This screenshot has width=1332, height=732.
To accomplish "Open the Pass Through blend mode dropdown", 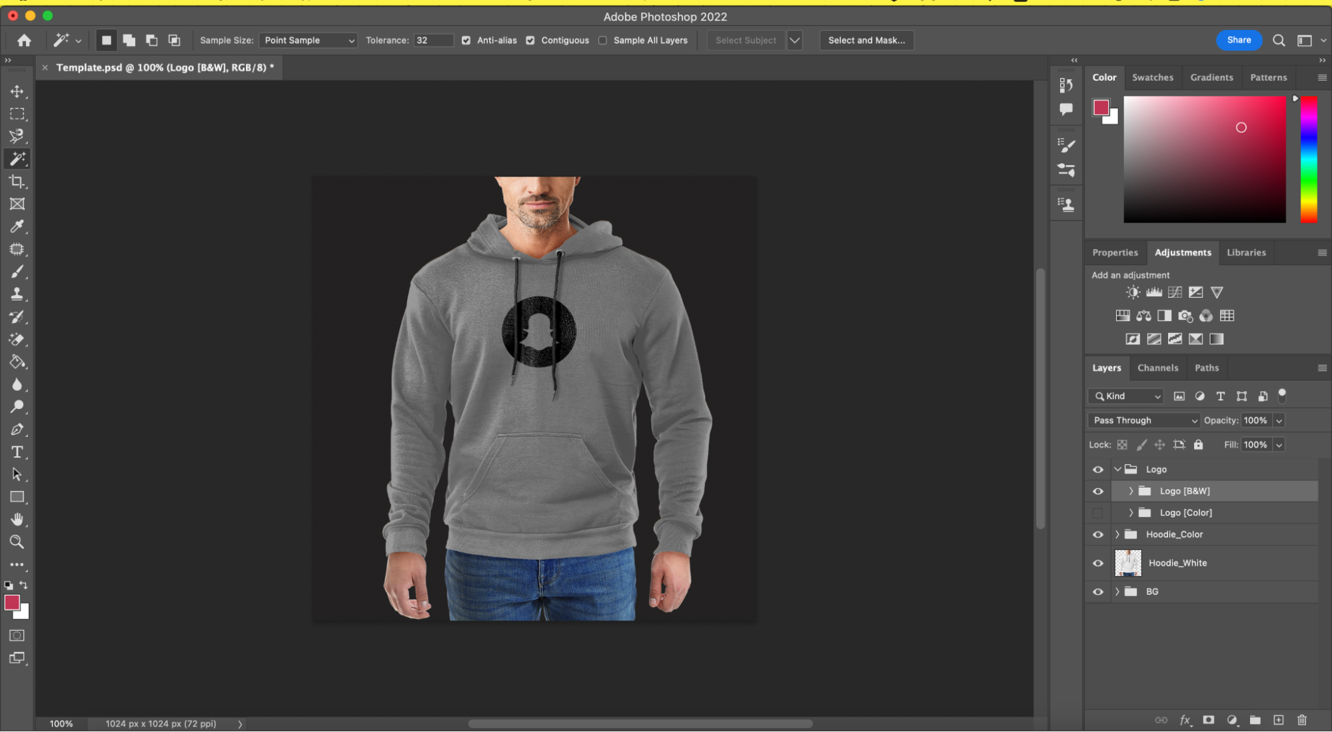I will pyautogui.click(x=1143, y=420).
